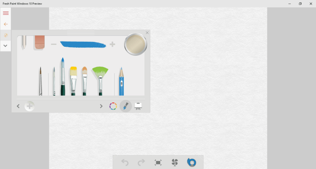Select the green fan brush
316x169 pixels.
click(x=100, y=81)
